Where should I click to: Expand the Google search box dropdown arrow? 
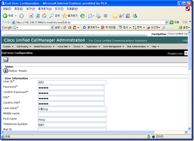pos(52,27)
